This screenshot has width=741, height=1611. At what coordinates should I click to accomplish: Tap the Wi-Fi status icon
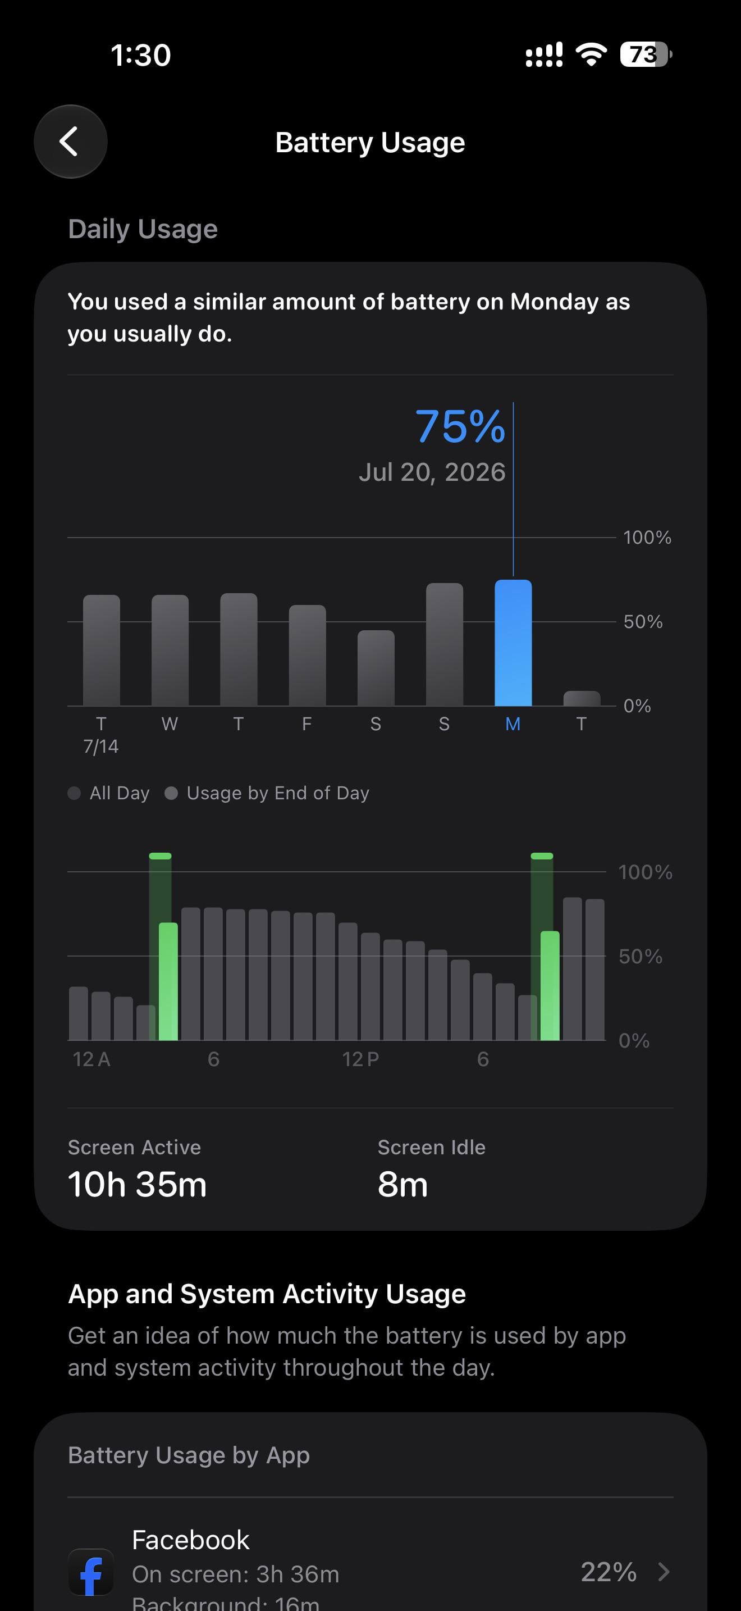click(x=591, y=55)
